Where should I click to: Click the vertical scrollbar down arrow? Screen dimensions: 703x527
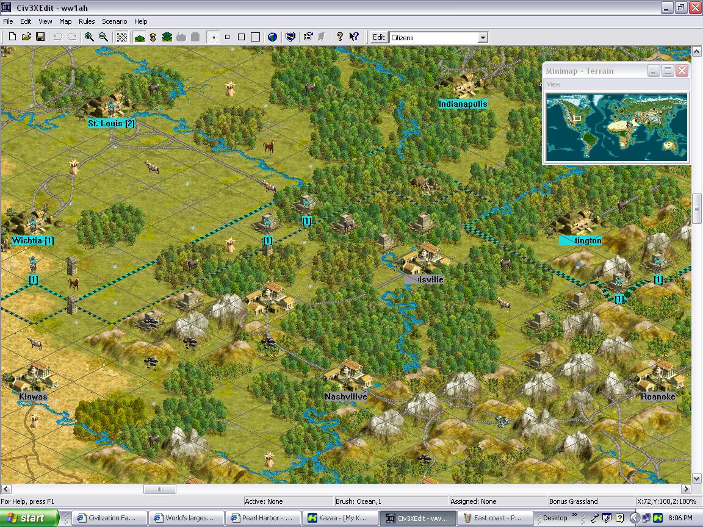coord(697,479)
